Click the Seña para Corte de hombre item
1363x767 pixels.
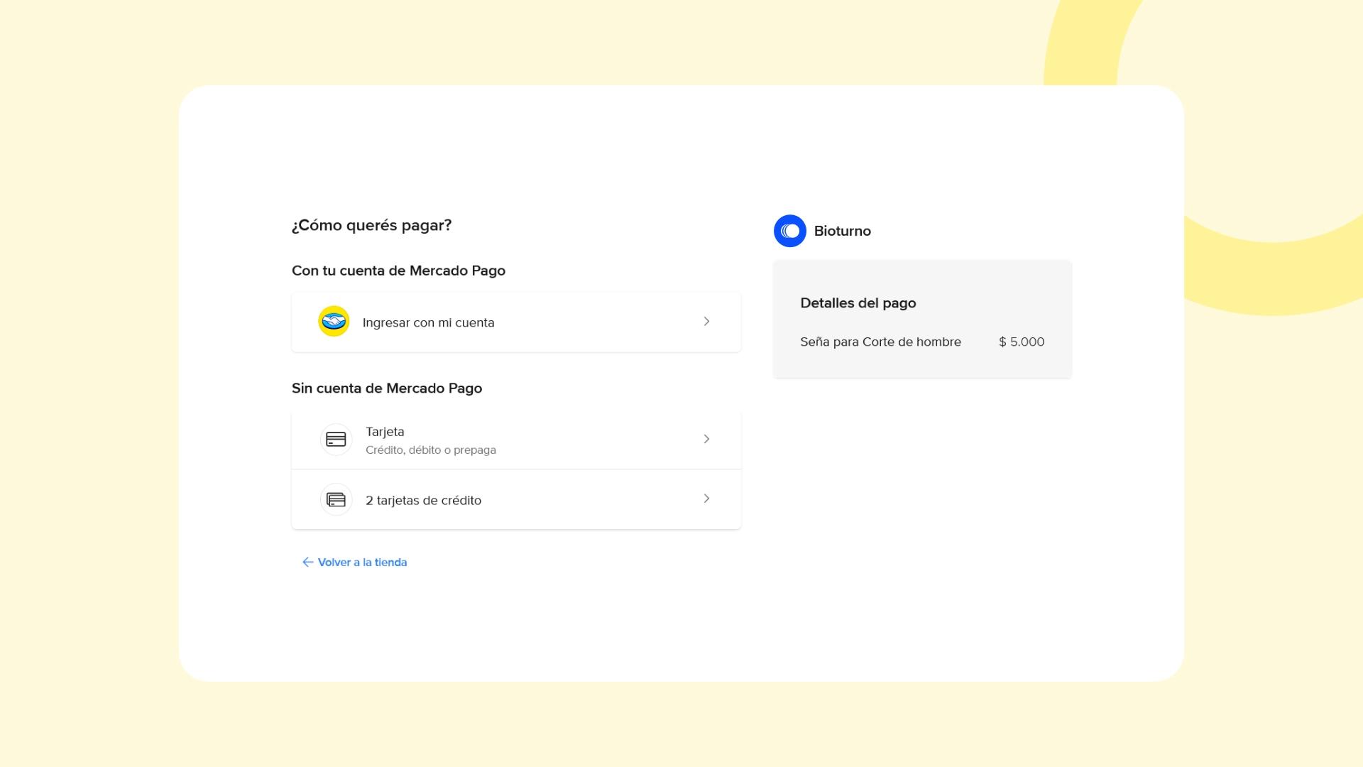pyautogui.click(x=880, y=342)
